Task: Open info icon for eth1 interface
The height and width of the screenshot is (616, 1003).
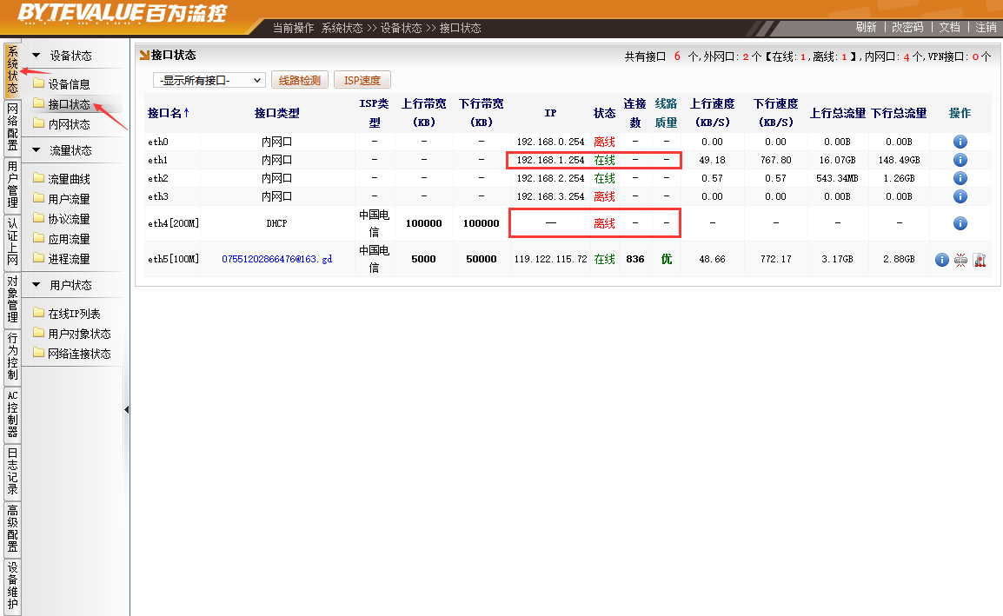Action: pyautogui.click(x=960, y=160)
